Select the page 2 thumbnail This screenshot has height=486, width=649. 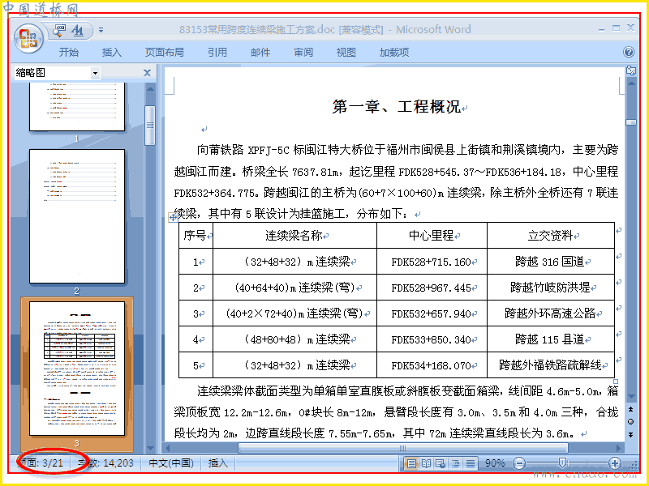coord(77,216)
